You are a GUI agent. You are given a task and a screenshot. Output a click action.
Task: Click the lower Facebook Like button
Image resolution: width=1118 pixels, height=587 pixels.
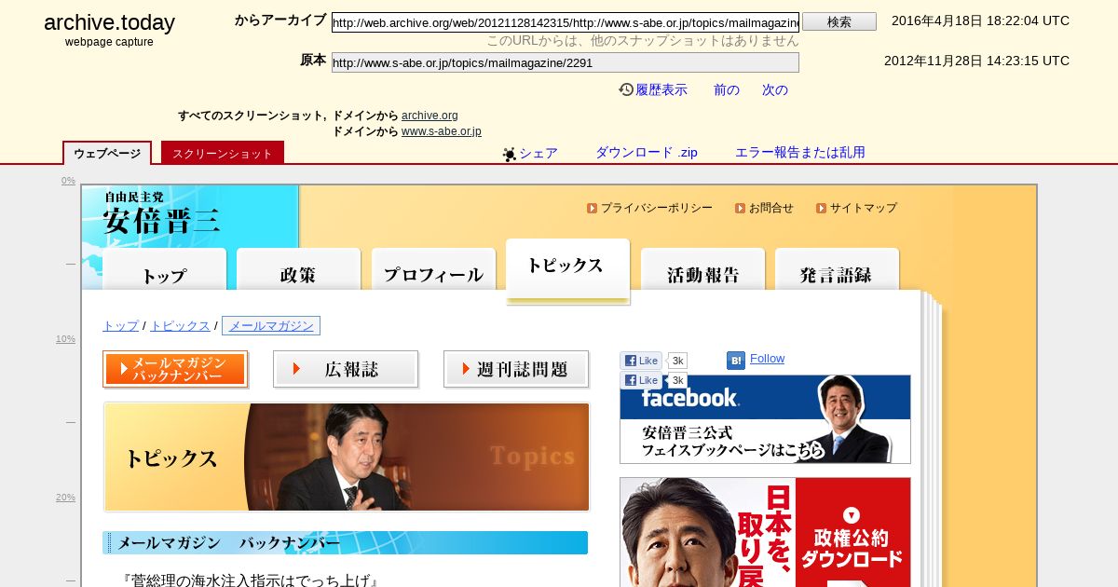tap(641, 380)
